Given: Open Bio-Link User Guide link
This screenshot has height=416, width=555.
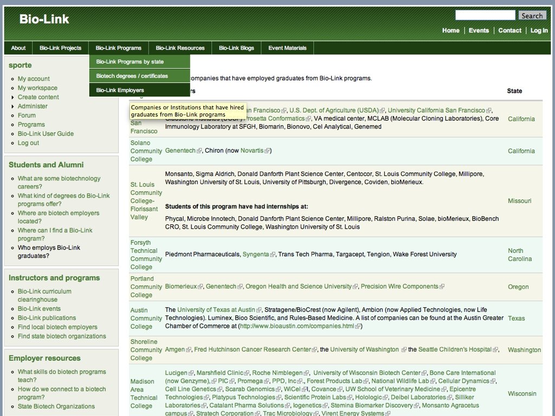Looking at the screenshot, I should tap(46, 134).
